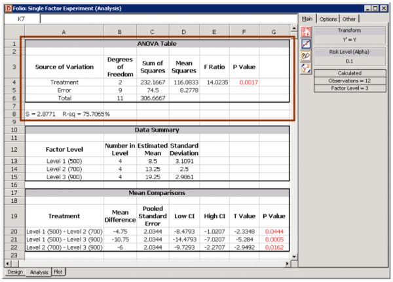Go to the Plot sheet tab
This screenshot has width=393, height=282.
[58, 272]
